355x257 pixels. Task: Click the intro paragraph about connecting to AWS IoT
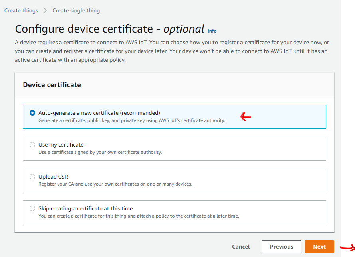click(x=172, y=51)
